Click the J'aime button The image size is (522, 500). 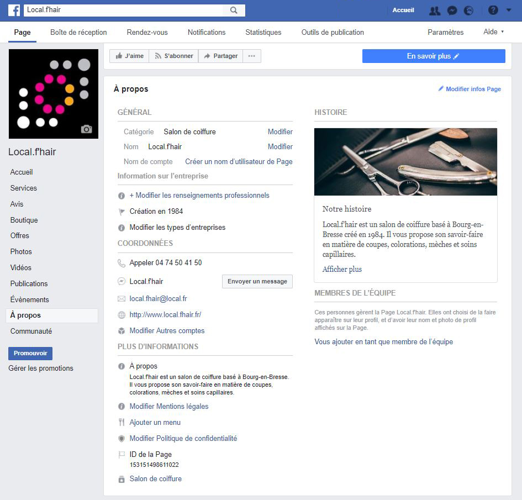pyautogui.click(x=129, y=56)
